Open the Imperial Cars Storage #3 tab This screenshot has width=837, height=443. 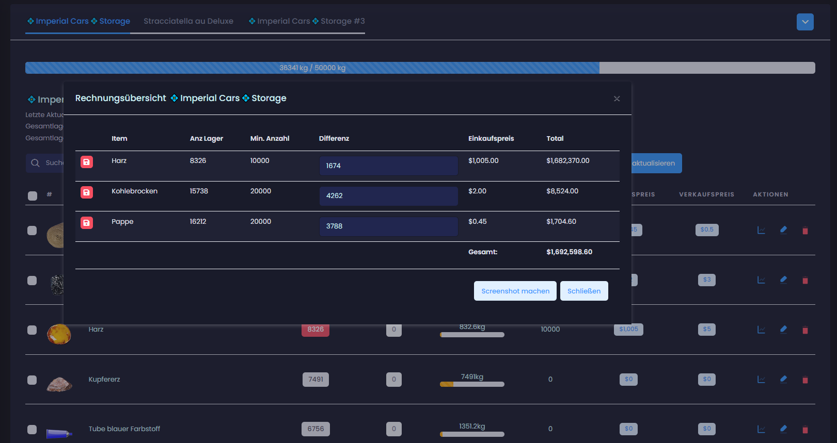(x=307, y=21)
